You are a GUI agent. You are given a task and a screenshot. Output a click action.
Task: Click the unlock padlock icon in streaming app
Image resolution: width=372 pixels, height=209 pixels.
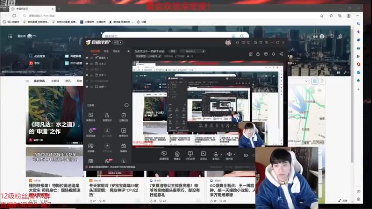(x=258, y=54)
